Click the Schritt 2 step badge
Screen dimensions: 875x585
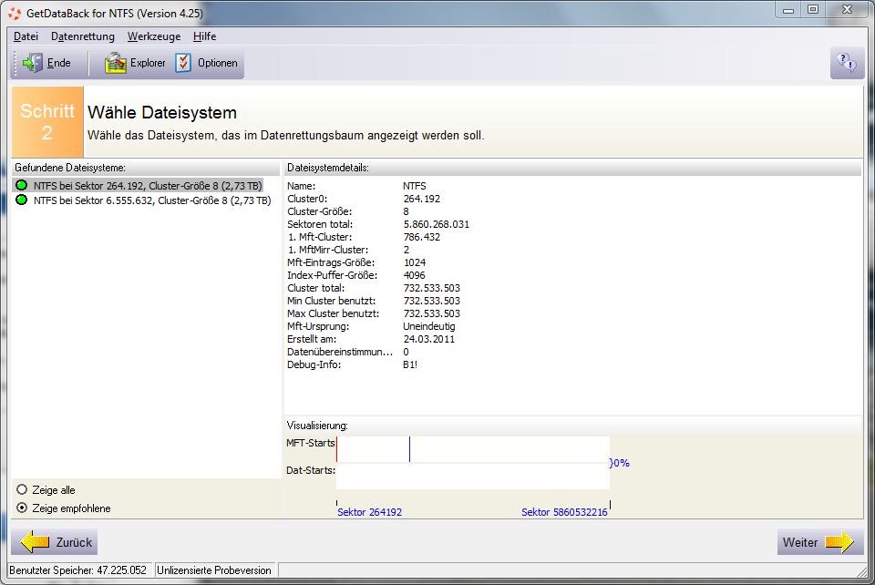pos(47,121)
